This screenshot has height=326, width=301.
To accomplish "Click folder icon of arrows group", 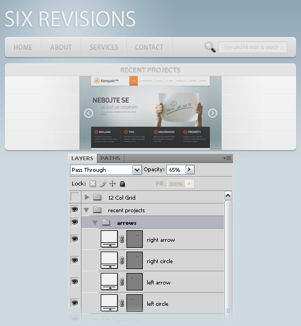I will point(106,223).
